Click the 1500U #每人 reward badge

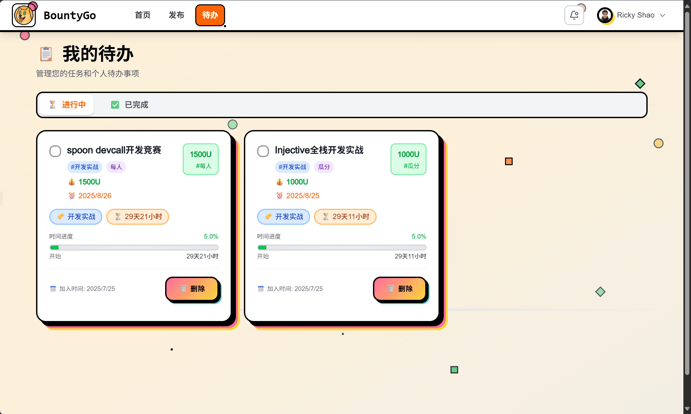coord(201,159)
